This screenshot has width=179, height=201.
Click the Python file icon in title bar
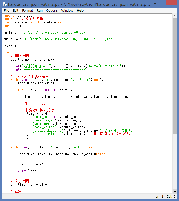(x=4, y=4)
